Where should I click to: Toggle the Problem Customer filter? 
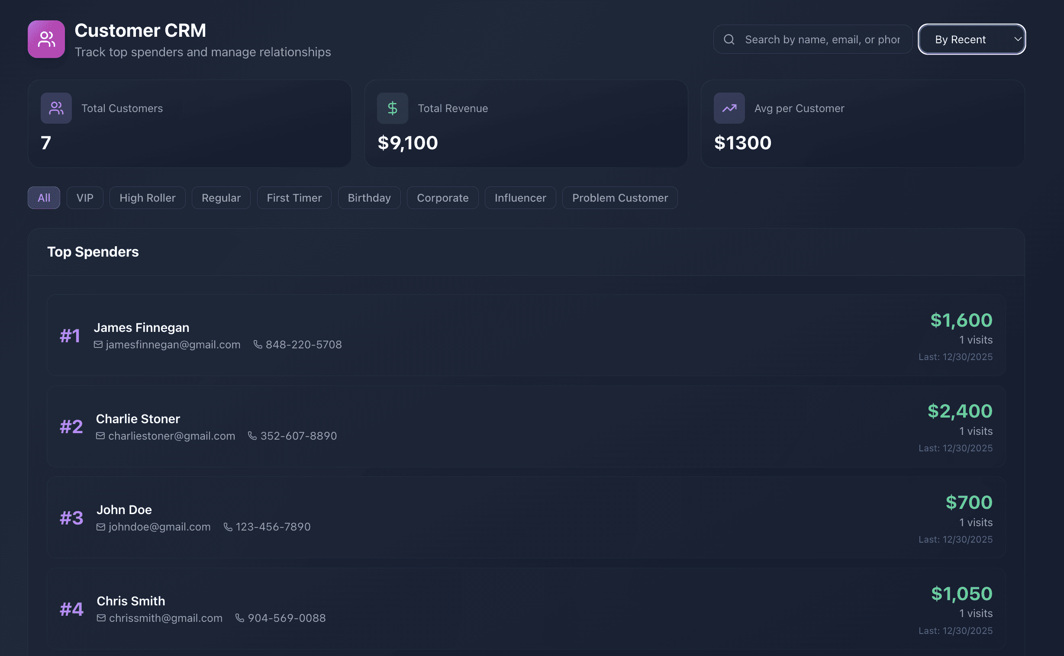coord(619,198)
